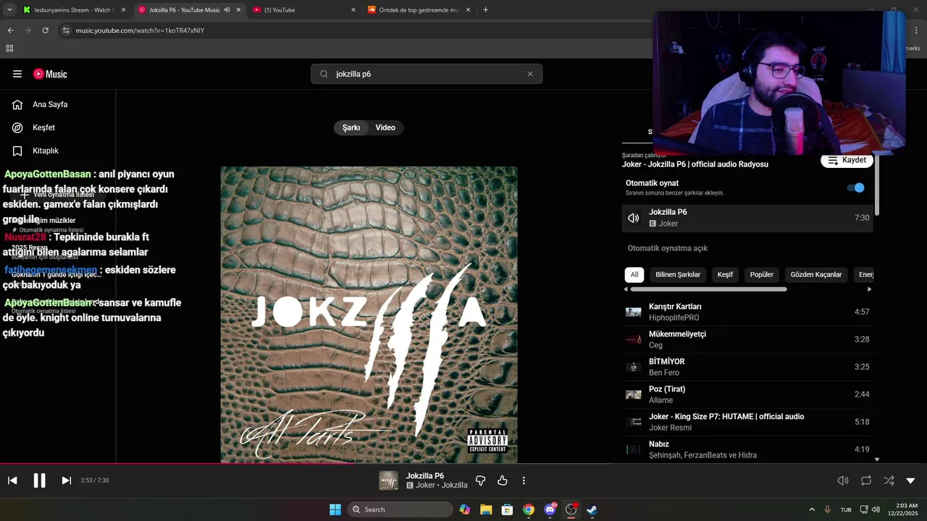Collapse the player page with down arrow
This screenshot has height=521, width=927.
(x=911, y=480)
